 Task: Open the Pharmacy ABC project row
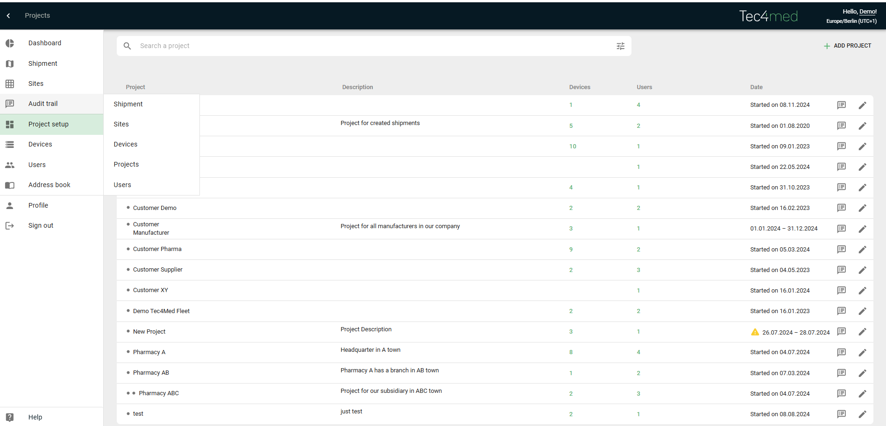tap(159, 393)
